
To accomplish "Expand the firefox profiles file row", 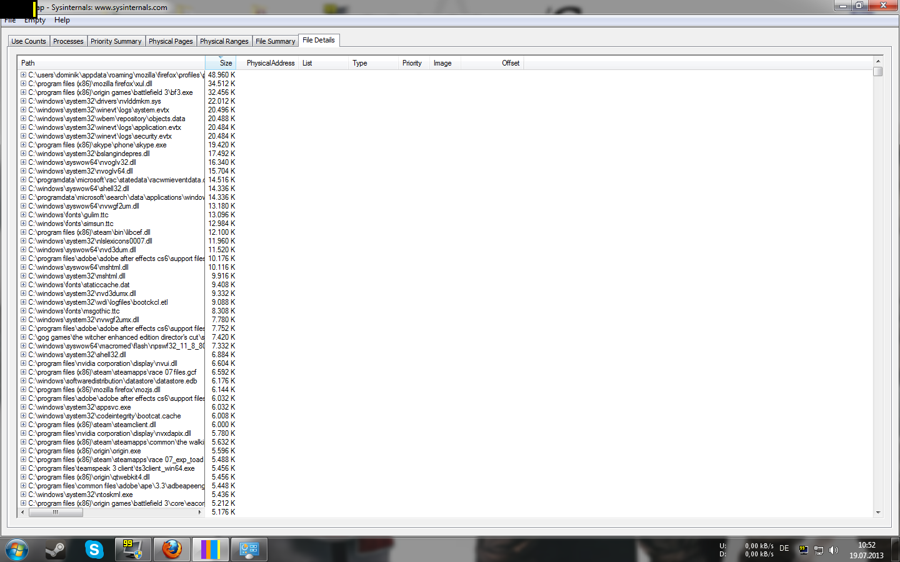I will [23, 74].
